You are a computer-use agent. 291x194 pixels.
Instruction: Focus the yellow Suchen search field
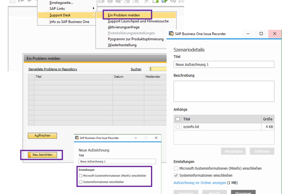point(158,69)
